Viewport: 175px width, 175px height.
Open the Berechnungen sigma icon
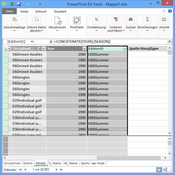(x=148, y=20)
